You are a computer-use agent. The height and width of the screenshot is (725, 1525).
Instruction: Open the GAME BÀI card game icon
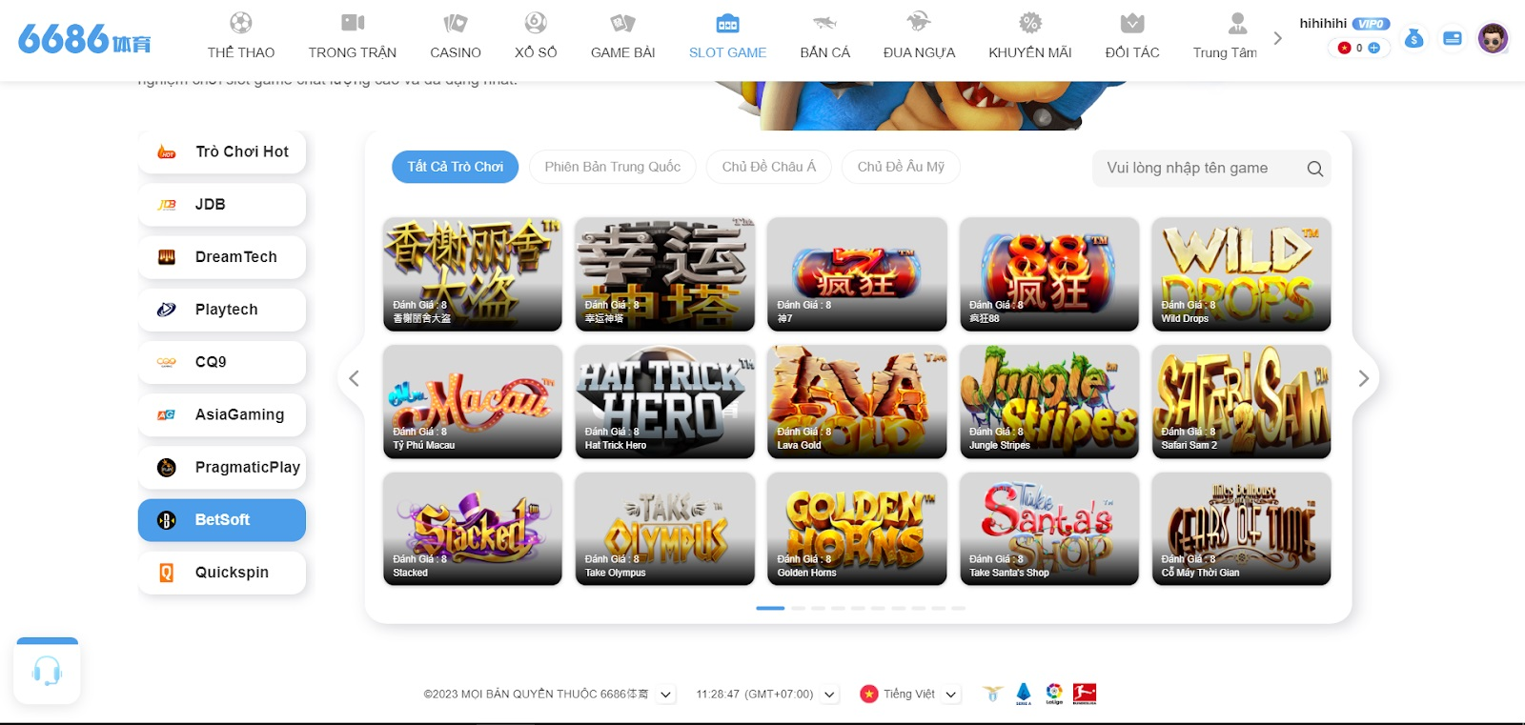point(623,23)
